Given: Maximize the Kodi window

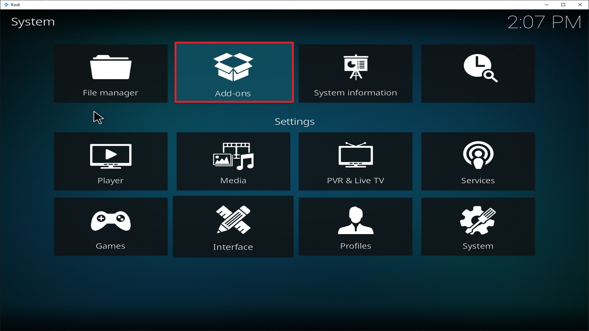Looking at the screenshot, I should pyautogui.click(x=563, y=5).
